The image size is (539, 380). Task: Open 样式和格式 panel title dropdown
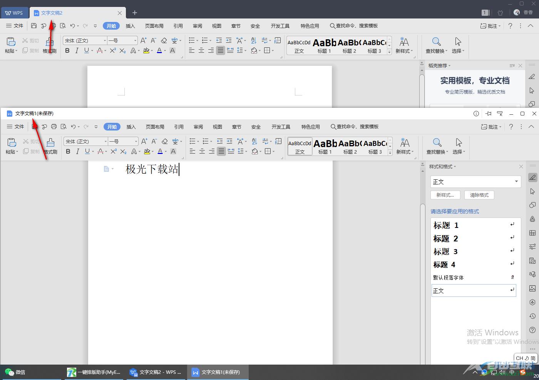click(455, 167)
